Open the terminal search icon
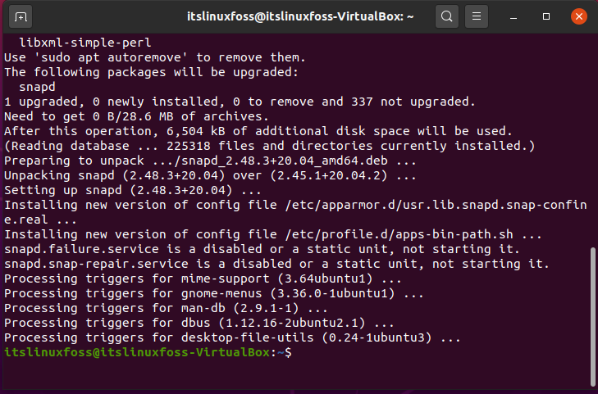Screen dimensions: 598x394 447,16
